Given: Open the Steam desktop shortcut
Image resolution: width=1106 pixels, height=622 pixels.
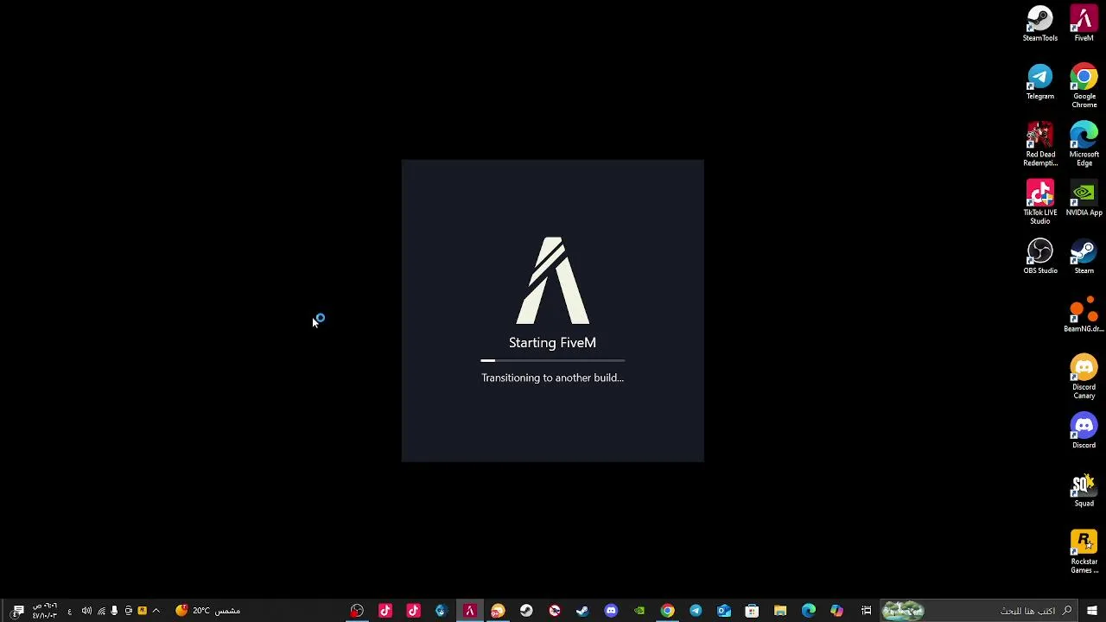Looking at the screenshot, I should tap(1084, 256).
